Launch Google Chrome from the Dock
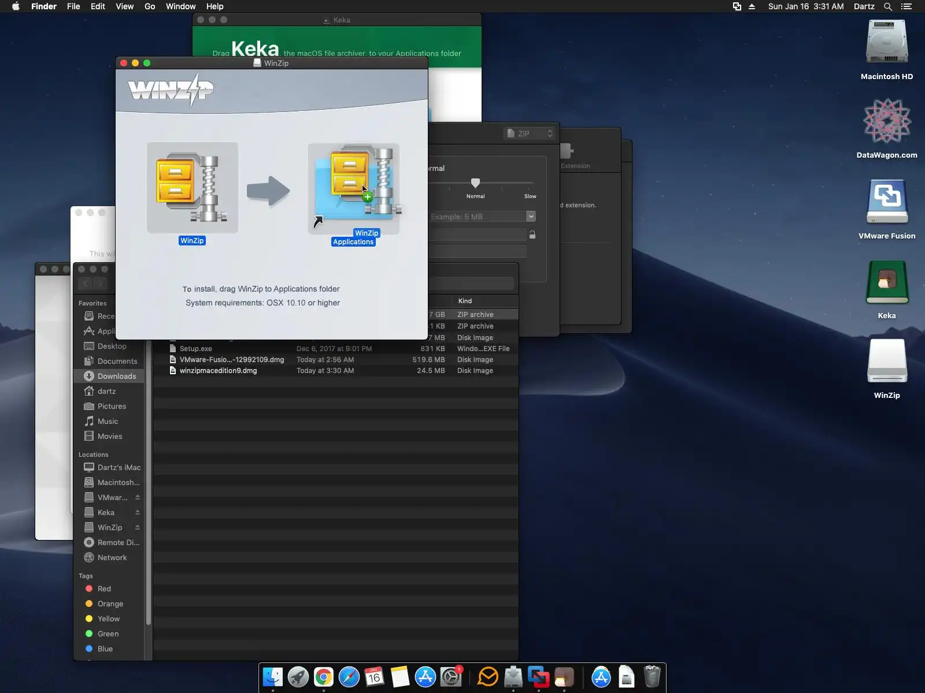The image size is (925, 693). tap(324, 677)
